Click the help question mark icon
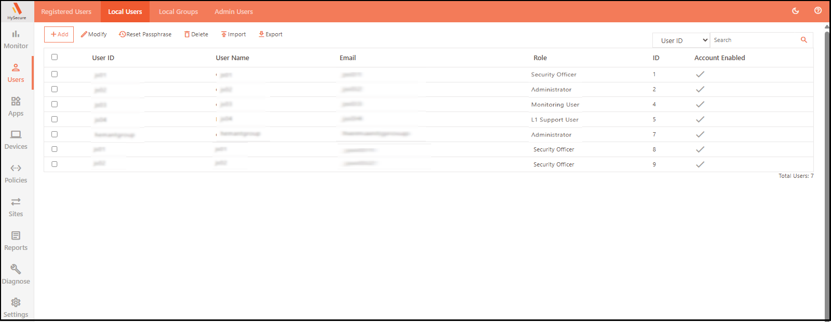This screenshot has height=322, width=831. (817, 11)
